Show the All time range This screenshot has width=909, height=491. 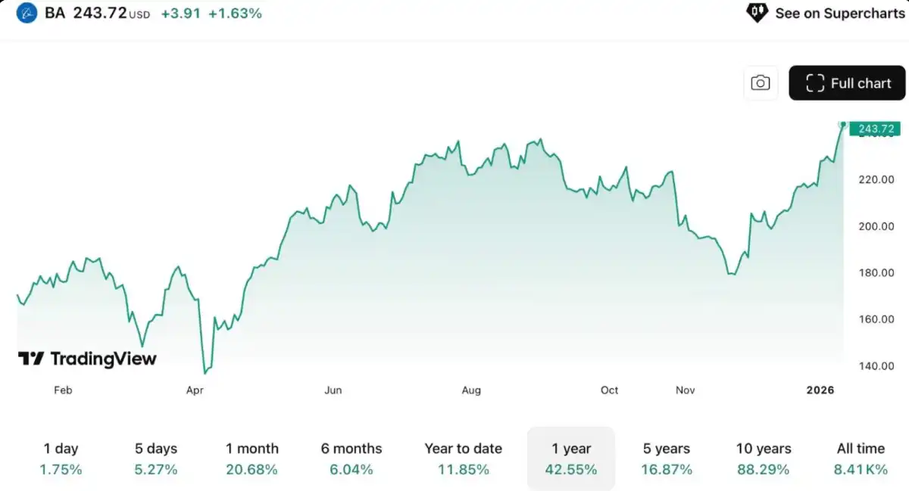861,458
